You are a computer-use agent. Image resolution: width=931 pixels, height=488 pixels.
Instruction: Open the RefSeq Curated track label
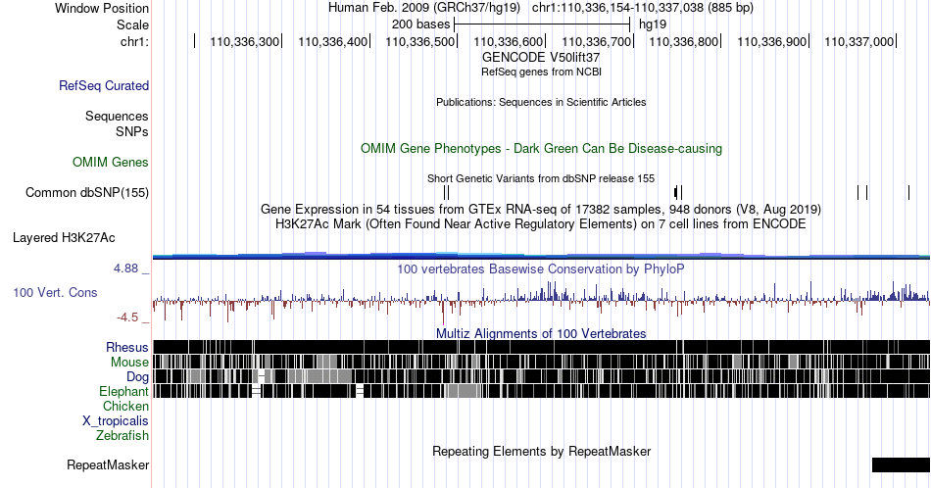click(104, 85)
